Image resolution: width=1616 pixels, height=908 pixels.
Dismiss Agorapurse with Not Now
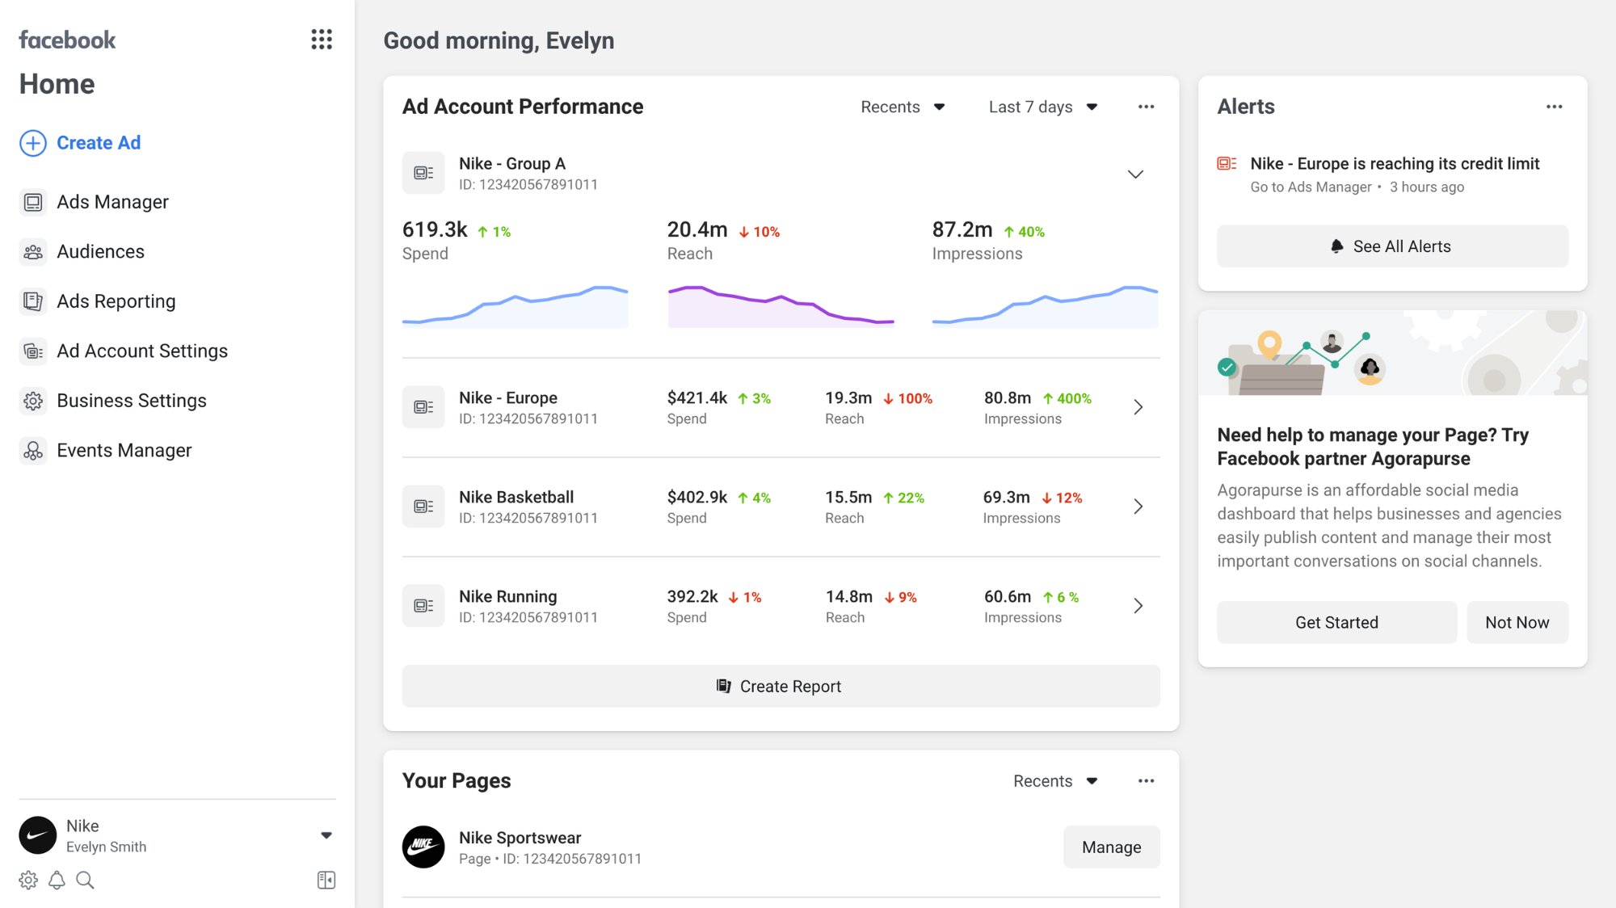[1517, 622]
